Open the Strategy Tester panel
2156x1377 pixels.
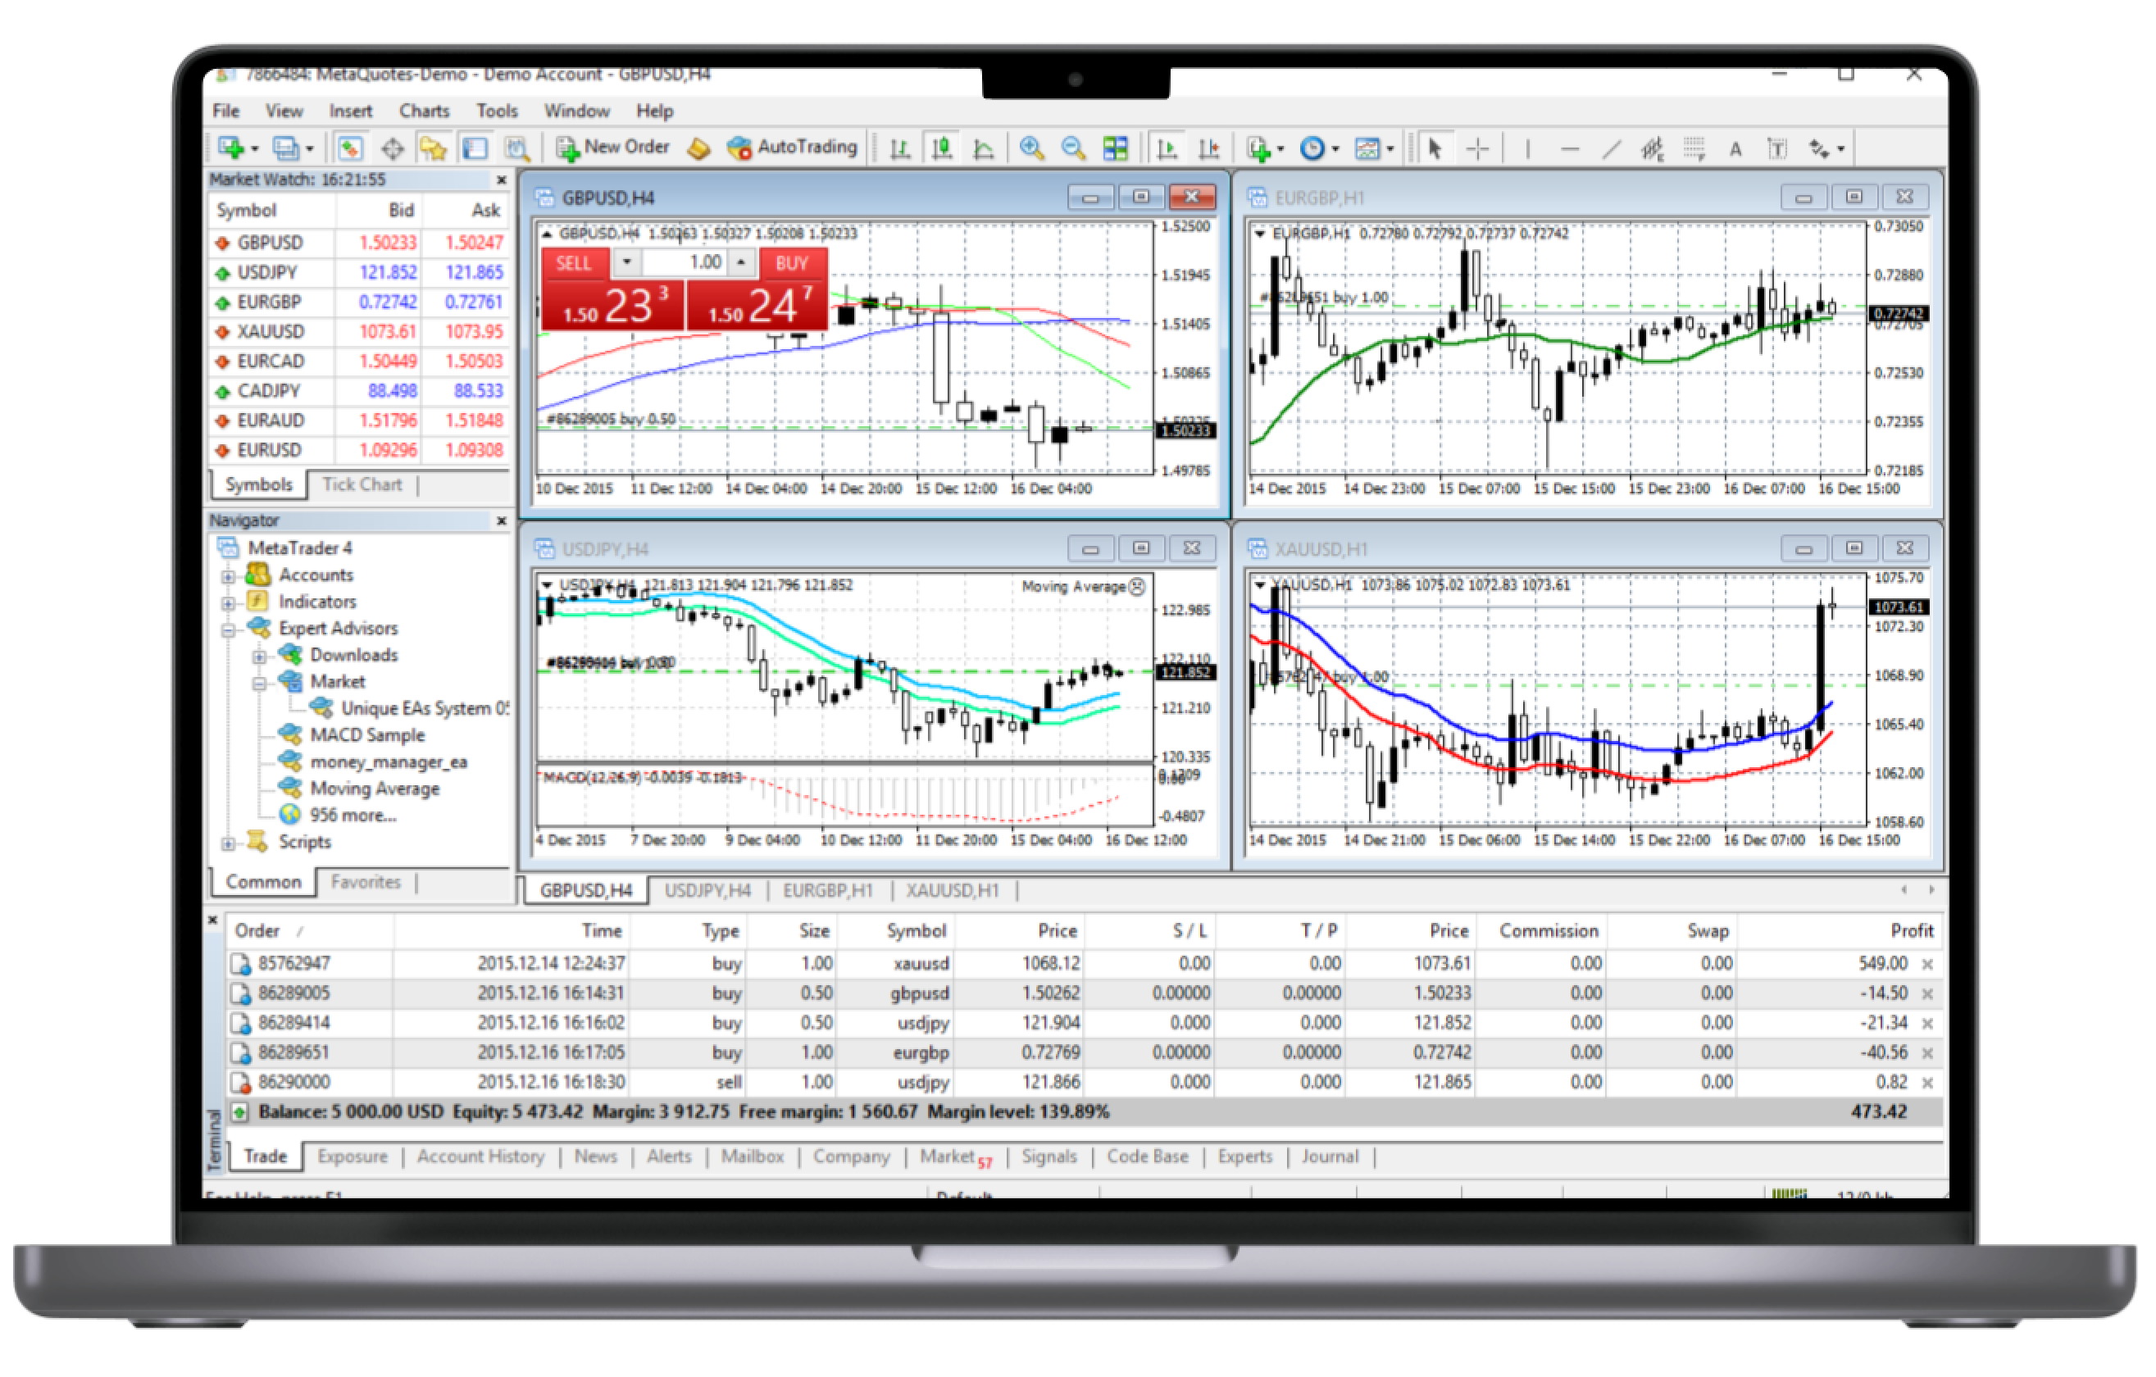(516, 147)
